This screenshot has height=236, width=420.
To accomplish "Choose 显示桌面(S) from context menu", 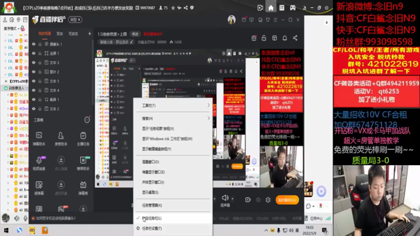I will pyautogui.click(x=173, y=192).
